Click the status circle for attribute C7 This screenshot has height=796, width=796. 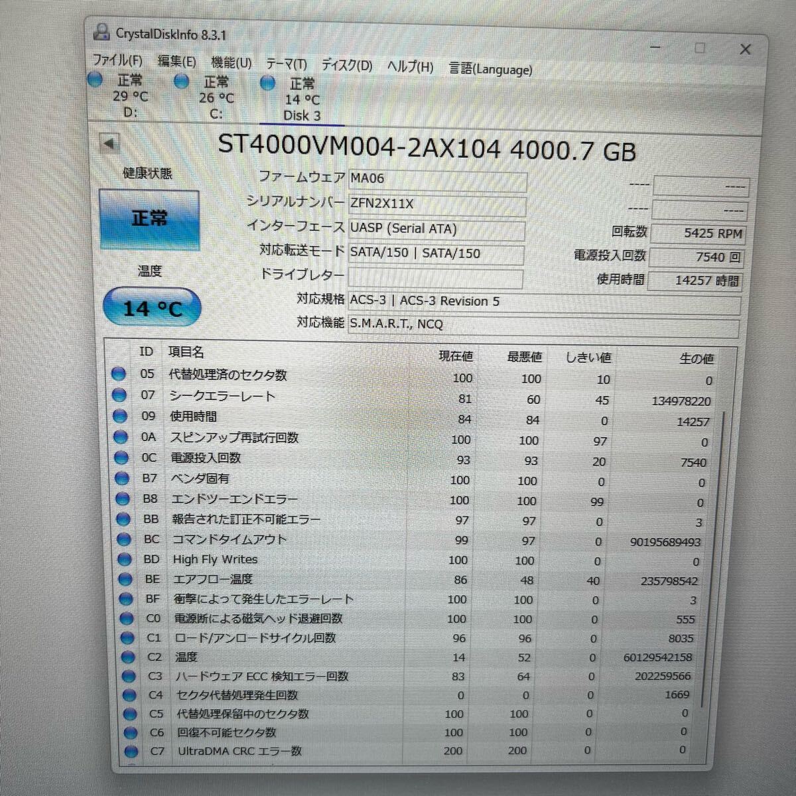tap(131, 752)
